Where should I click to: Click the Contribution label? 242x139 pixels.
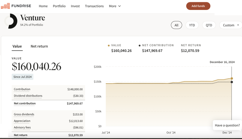click(x=22, y=89)
